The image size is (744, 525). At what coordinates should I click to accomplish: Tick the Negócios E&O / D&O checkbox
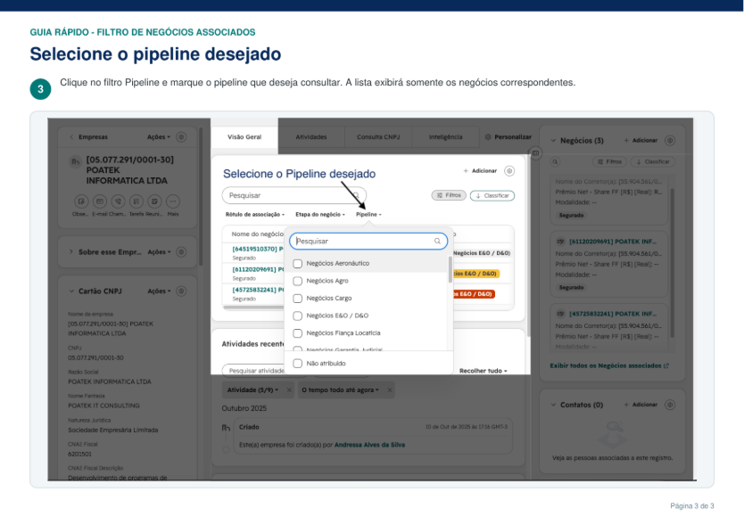(297, 316)
